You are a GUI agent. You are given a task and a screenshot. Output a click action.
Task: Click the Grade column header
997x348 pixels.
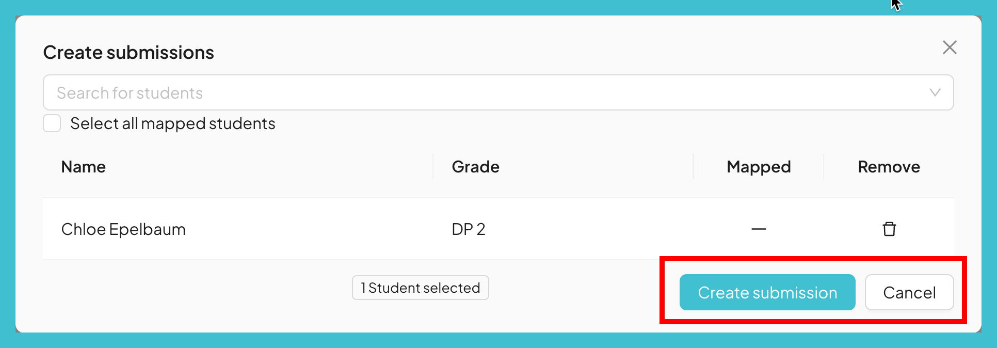point(475,167)
